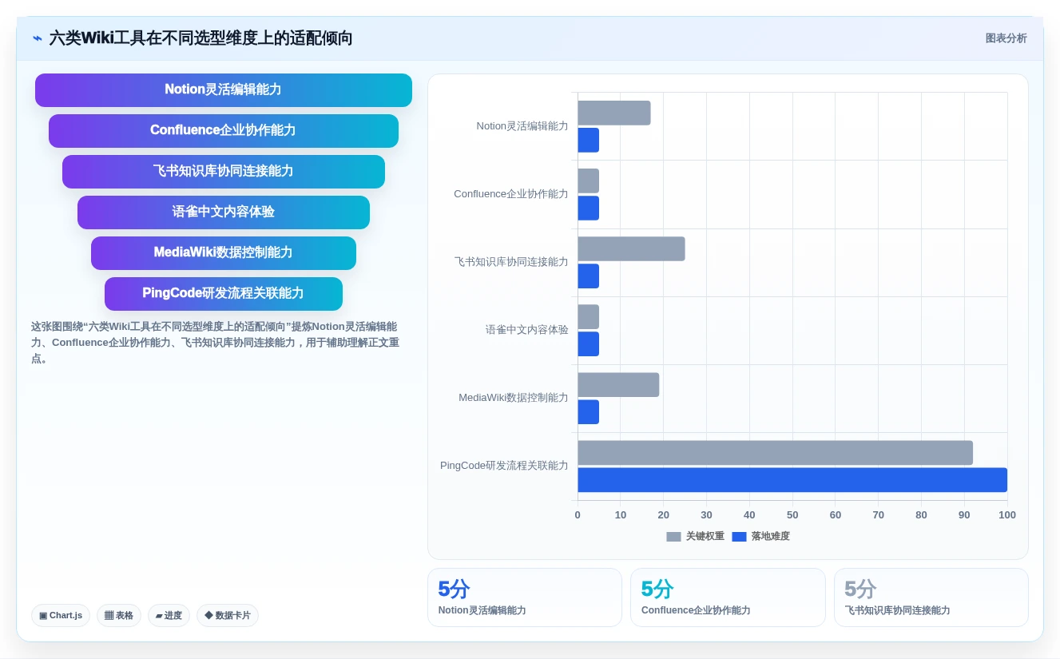Image resolution: width=1060 pixels, height=659 pixels.
Task: Click the gray bar for PingCode研发流程关联能力
Action: (x=775, y=453)
